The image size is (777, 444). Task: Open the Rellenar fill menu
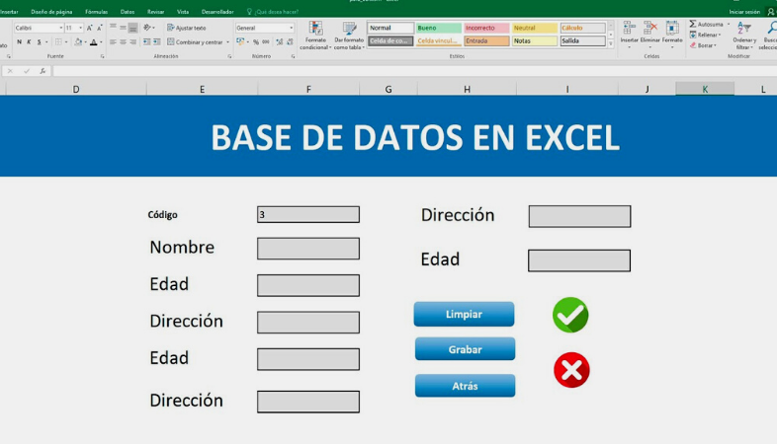click(705, 35)
